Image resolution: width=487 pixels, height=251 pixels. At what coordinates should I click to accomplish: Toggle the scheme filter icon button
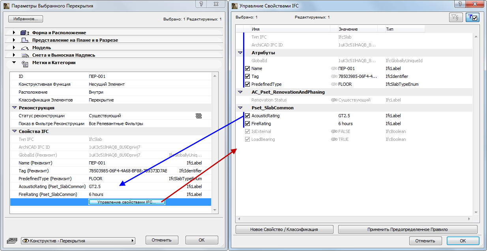[456, 17]
